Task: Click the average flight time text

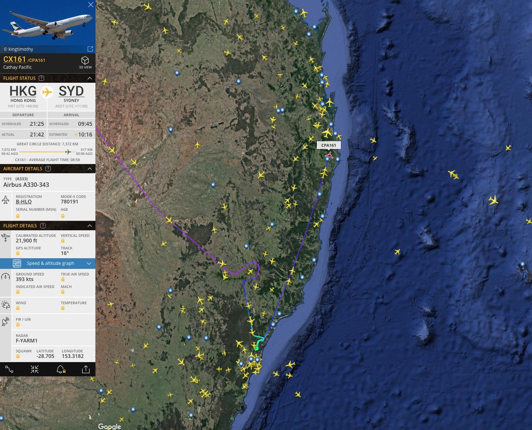Action: (47, 159)
